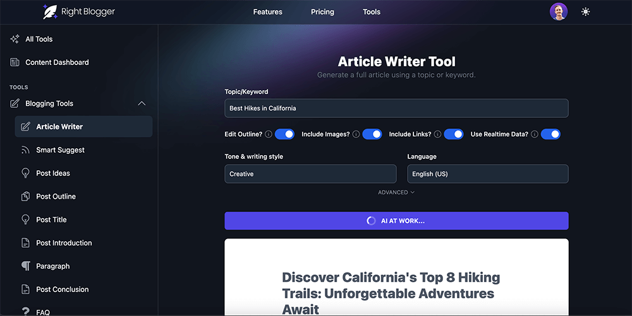
Task: Click info icon beside Use Realtime Data
Action: (x=535, y=134)
